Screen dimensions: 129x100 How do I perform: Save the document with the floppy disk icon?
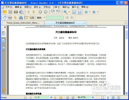10,12
